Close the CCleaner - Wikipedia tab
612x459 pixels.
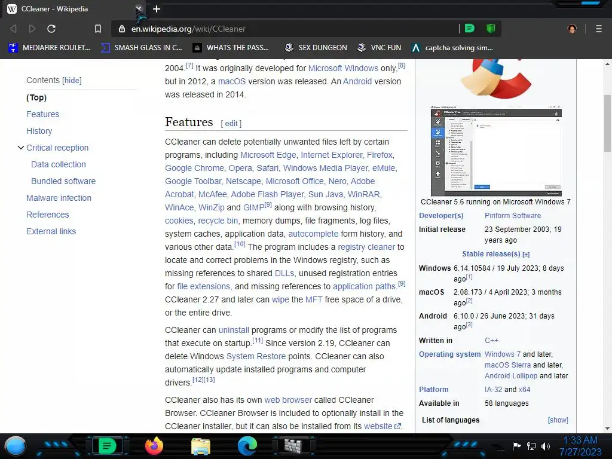pos(139,8)
